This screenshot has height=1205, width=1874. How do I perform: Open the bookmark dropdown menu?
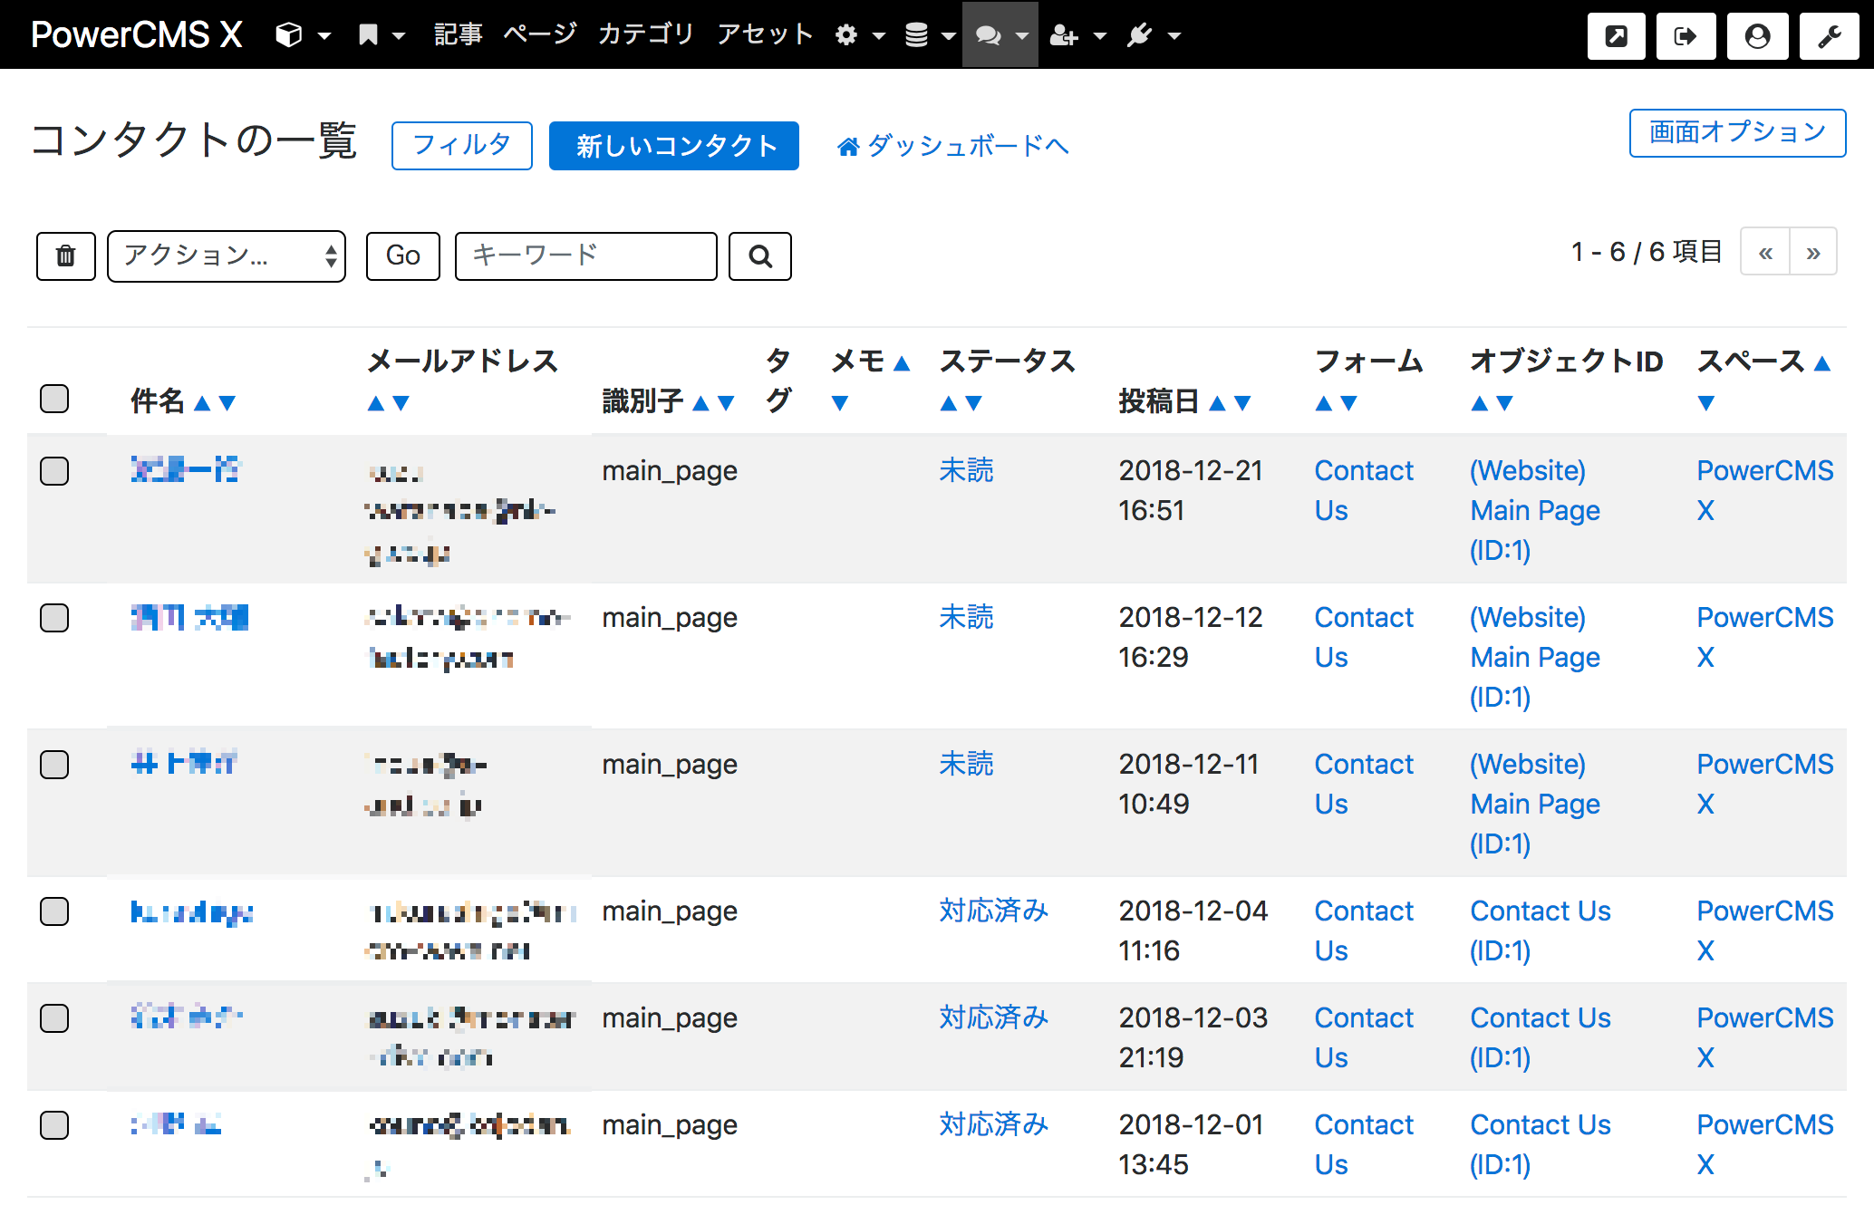381,35
